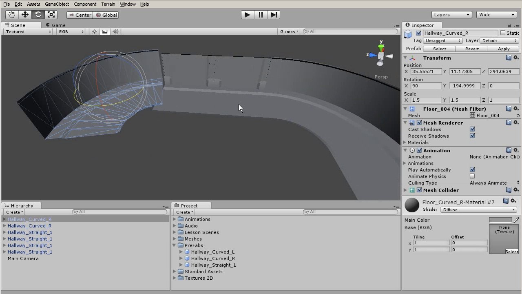Screen dimensions: 522x294
Task: Open material help icon
Action: pyautogui.click(x=506, y=201)
